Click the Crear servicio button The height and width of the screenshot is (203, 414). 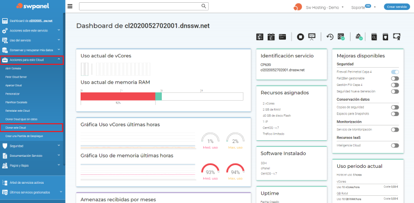point(397,7)
